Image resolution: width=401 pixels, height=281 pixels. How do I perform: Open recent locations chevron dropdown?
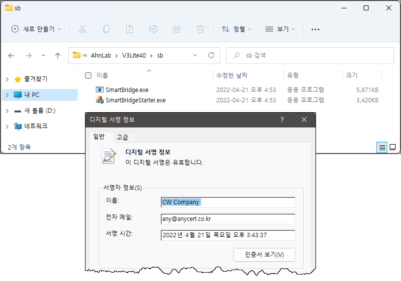click(43, 55)
